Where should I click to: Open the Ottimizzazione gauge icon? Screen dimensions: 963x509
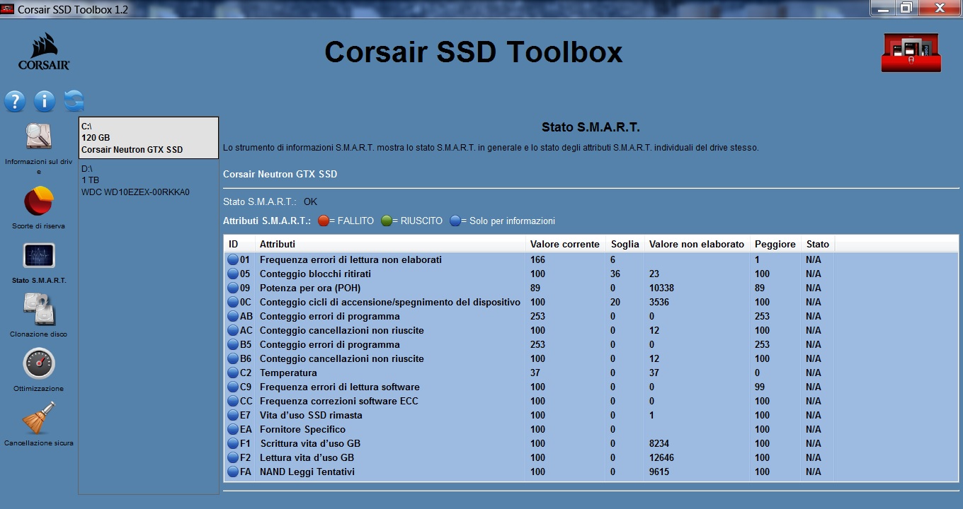39,363
